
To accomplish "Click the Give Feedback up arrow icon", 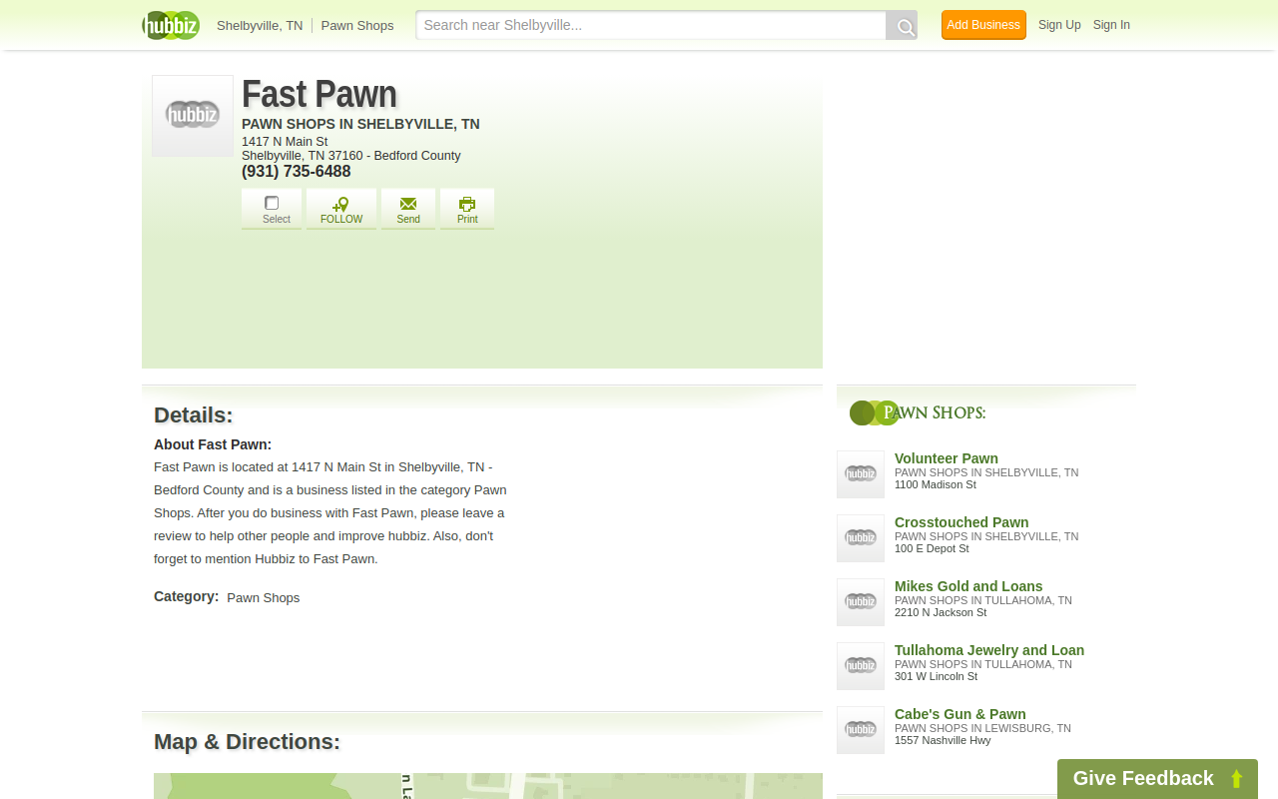I will pos(1236,779).
